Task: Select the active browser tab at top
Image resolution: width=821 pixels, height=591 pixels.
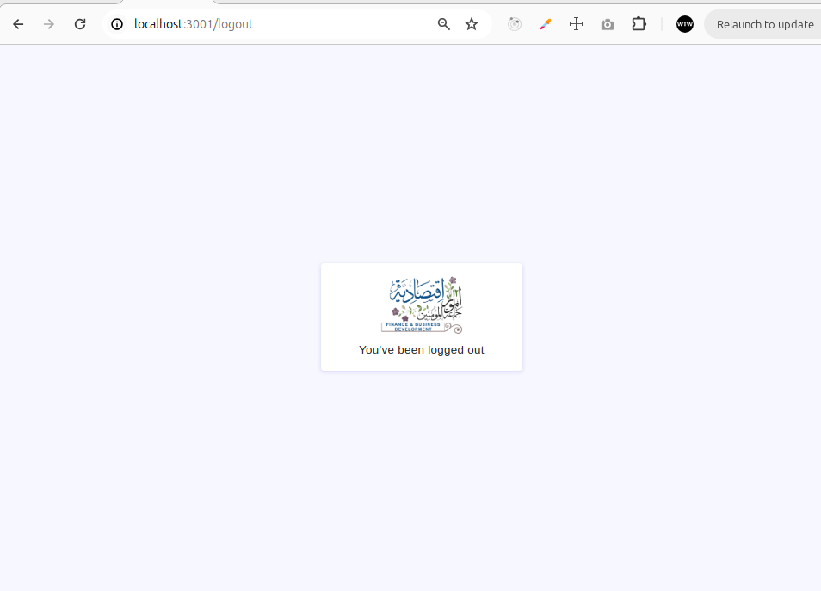Action: tap(168, 2)
